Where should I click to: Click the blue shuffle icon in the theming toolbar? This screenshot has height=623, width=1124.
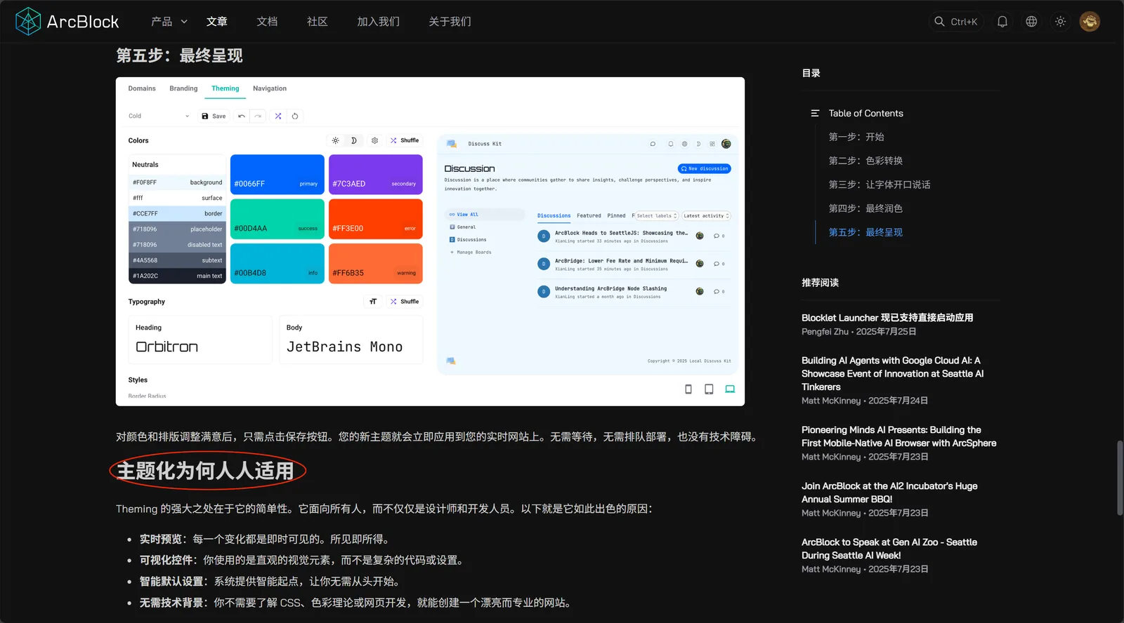(x=278, y=116)
